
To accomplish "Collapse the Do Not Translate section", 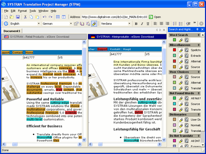I will click(199, 136).
